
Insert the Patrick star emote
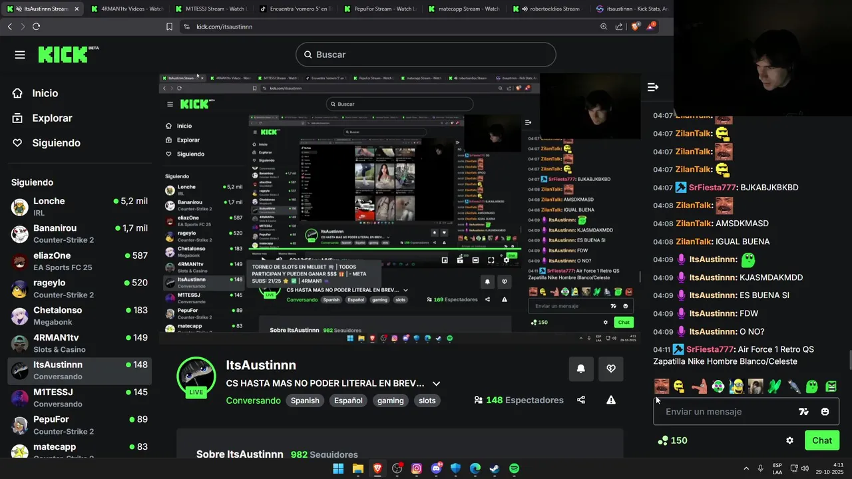698,386
